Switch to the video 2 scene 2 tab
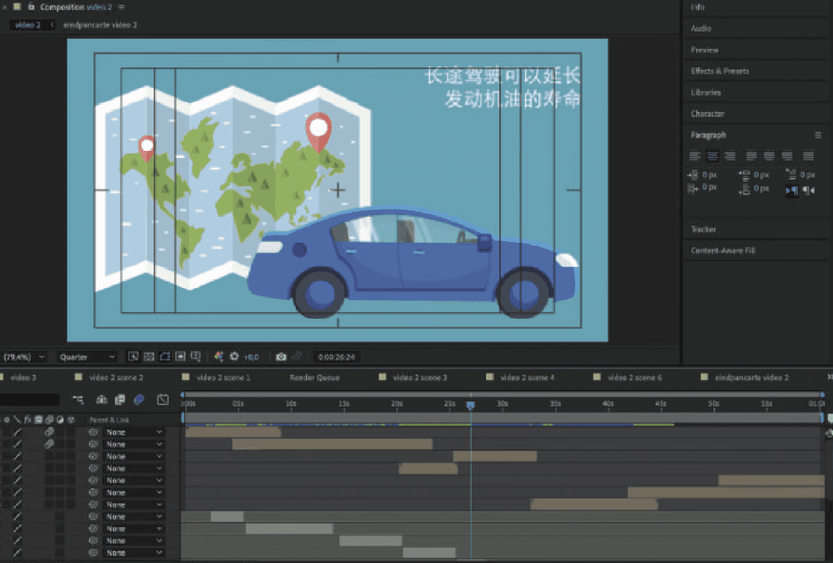The width and height of the screenshot is (833, 563). 116,377
